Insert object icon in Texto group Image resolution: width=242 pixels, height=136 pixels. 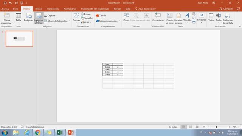[x=194, y=22]
